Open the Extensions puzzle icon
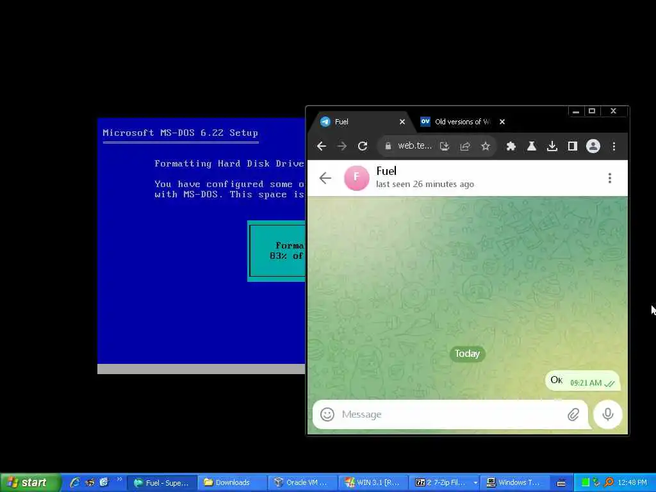This screenshot has height=492, width=656. tap(511, 146)
